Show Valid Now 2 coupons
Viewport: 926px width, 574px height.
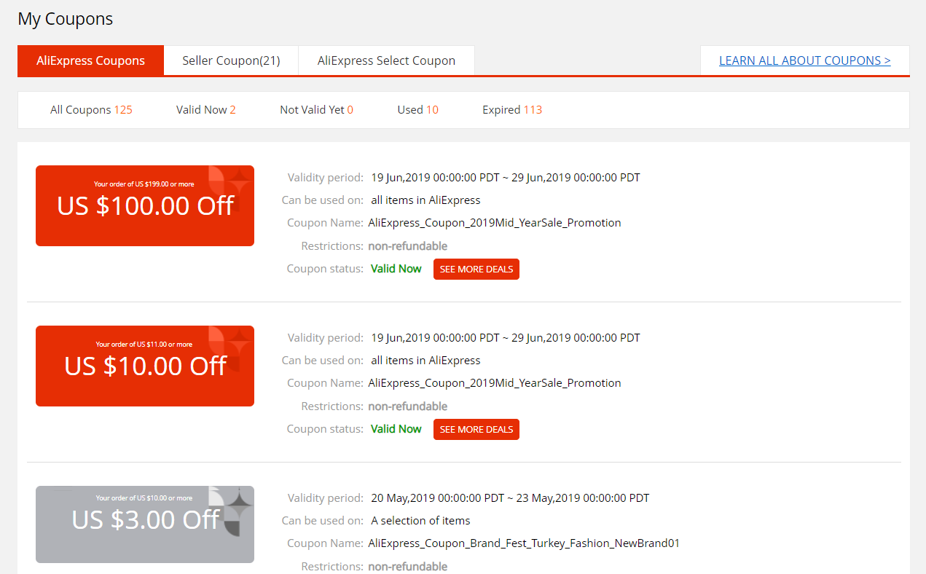pyautogui.click(x=206, y=110)
